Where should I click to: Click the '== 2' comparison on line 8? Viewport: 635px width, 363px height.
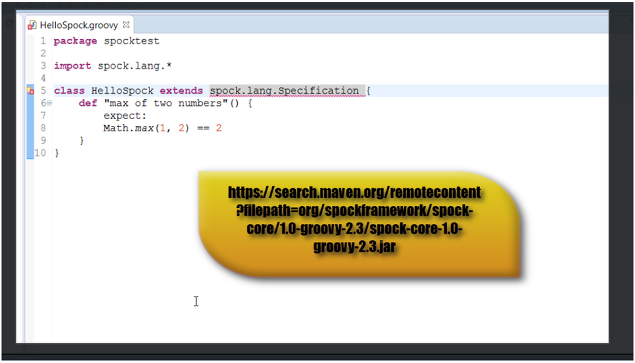click(x=209, y=128)
